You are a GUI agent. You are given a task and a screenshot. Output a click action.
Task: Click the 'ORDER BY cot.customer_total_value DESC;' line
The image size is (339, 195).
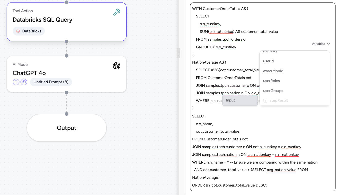click(229, 185)
